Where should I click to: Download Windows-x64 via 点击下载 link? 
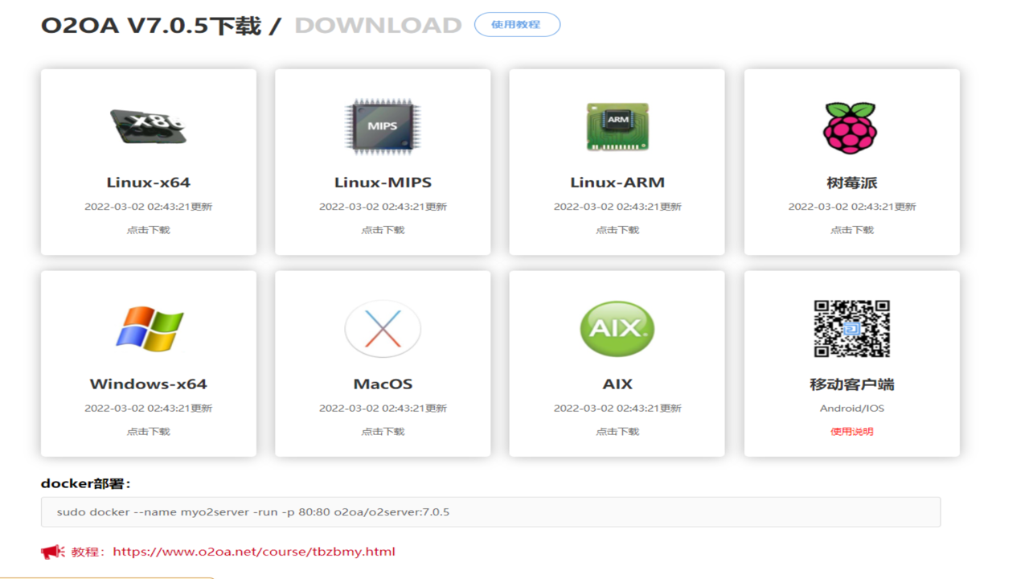click(149, 432)
